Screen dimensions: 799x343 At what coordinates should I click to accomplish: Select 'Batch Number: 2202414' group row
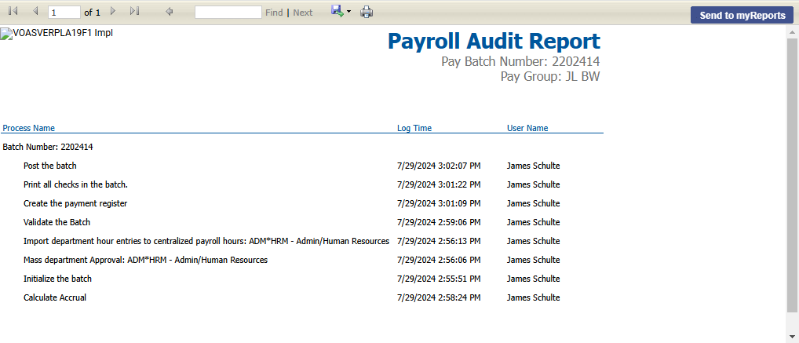pos(48,147)
